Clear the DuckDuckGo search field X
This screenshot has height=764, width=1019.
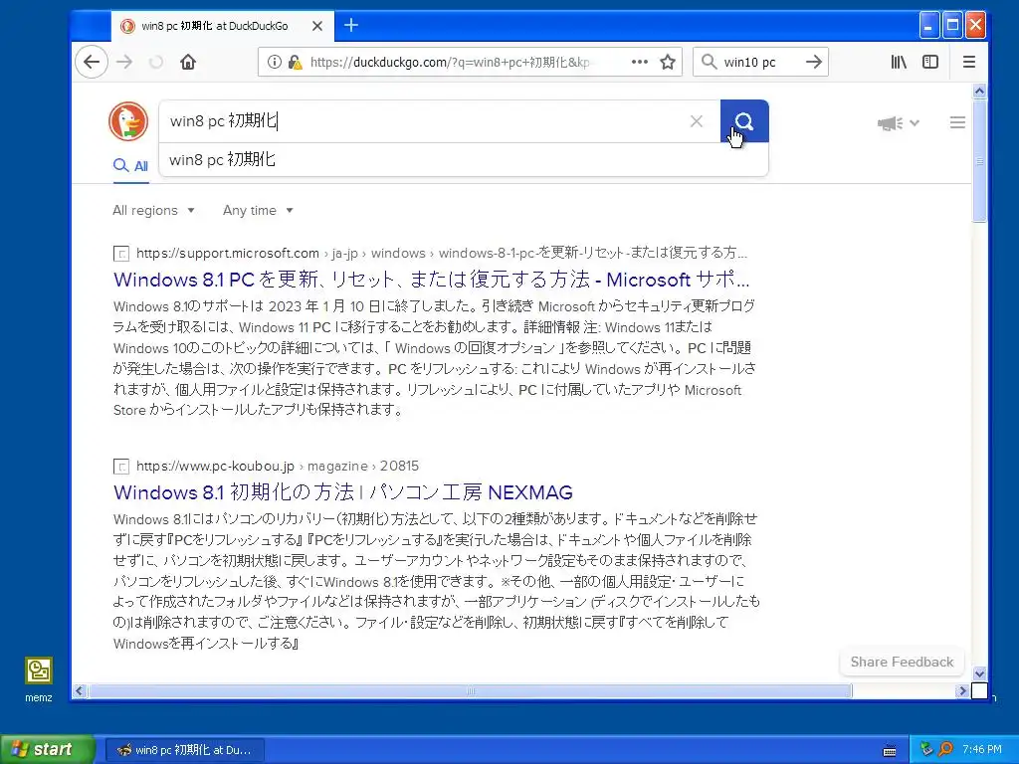tap(696, 121)
